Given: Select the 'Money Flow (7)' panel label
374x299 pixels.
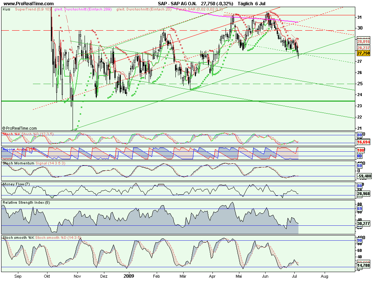Looking at the screenshot, I should point(16,184).
